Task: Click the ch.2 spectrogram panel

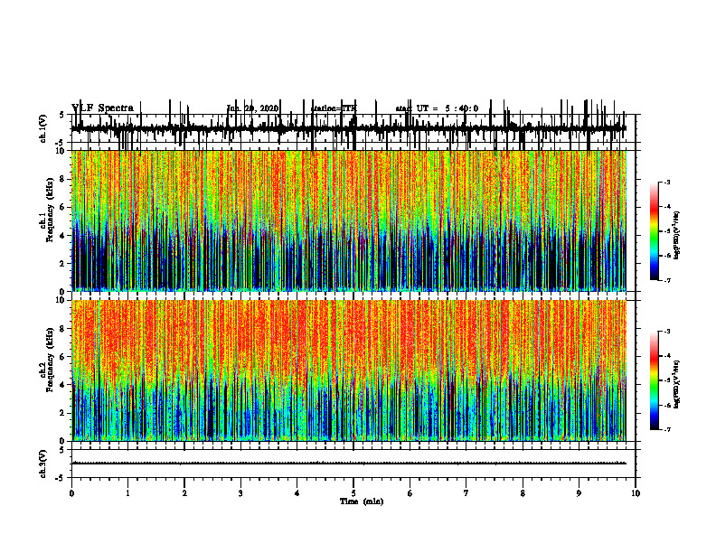Action: pos(349,370)
